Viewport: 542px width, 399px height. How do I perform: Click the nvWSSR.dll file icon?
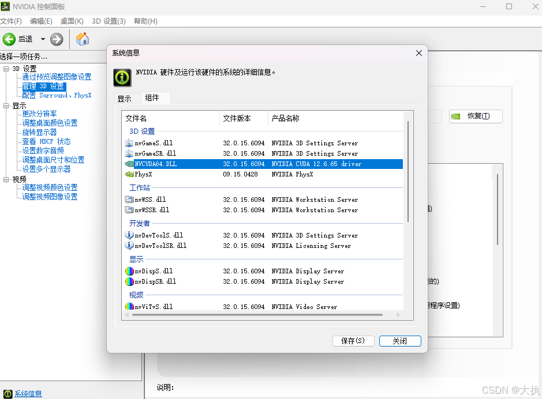click(129, 210)
